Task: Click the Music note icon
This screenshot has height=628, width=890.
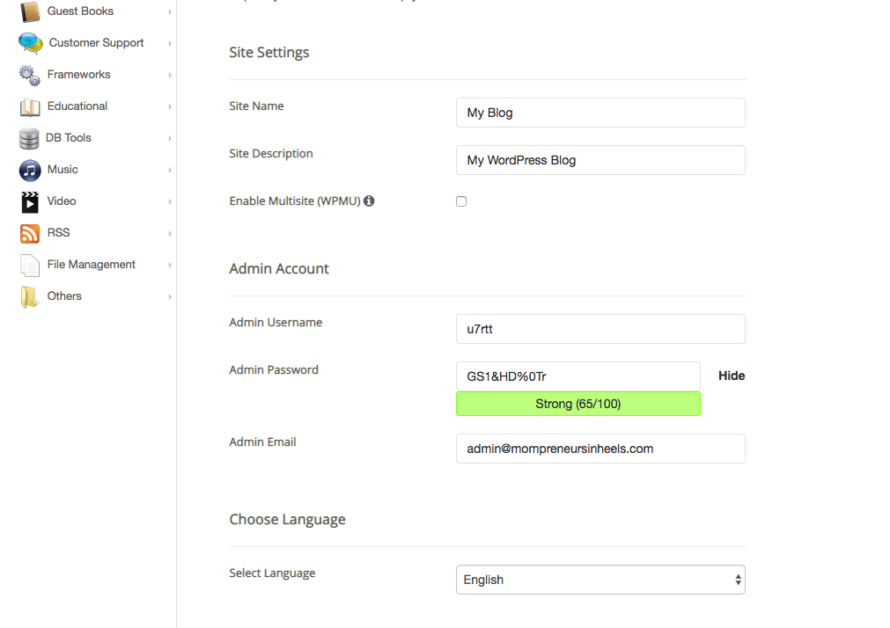Action: click(30, 170)
